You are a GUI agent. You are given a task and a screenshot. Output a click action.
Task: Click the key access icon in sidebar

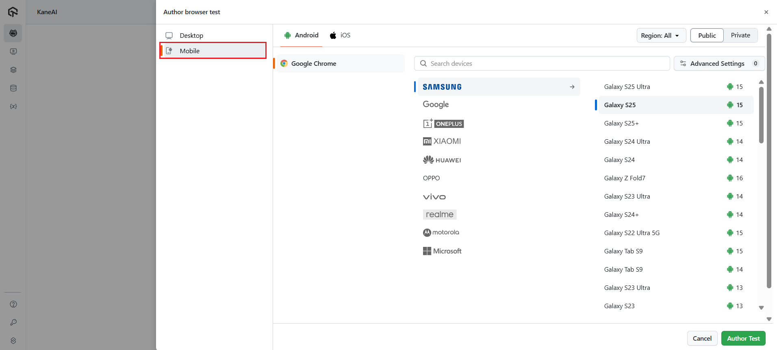[13, 322]
